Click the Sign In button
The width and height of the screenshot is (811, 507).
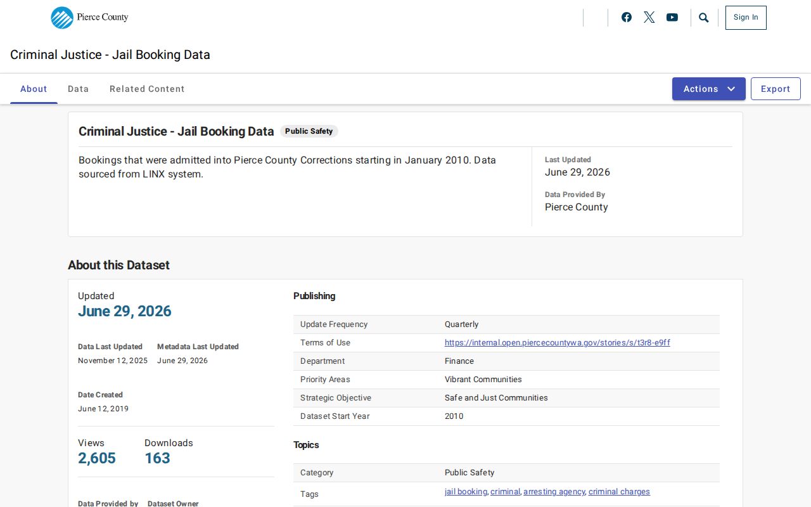(x=746, y=18)
